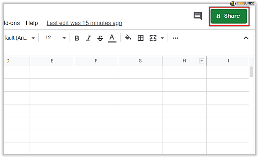The height and width of the screenshot is (158, 259).
Task: Toggle bold formatting
Action: click(x=77, y=38)
